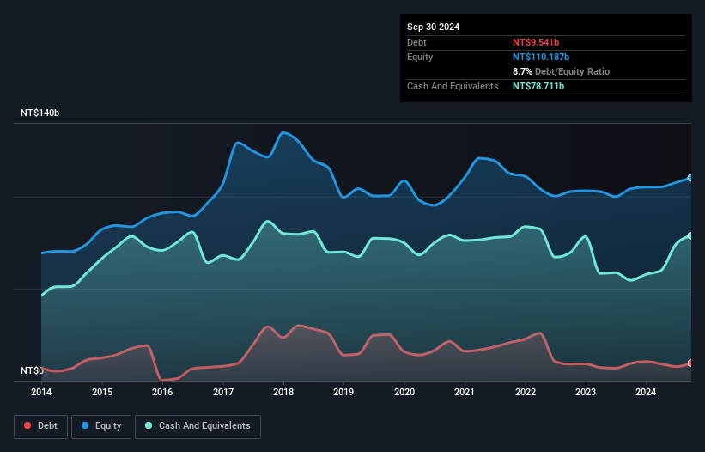Click the Equity row label in tooltip
The width and height of the screenshot is (705, 452).
tap(420, 57)
